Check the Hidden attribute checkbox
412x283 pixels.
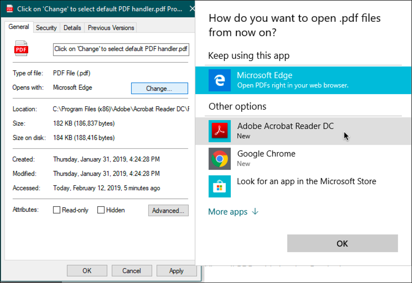click(101, 210)
